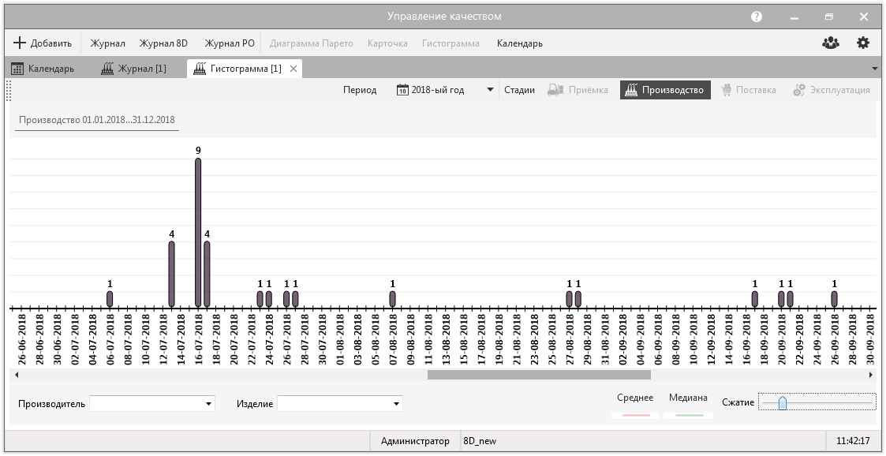This screenshot has height=456, width=886.
Task: Click horizontal scrollbar right arrow
Action: (871, 375)
